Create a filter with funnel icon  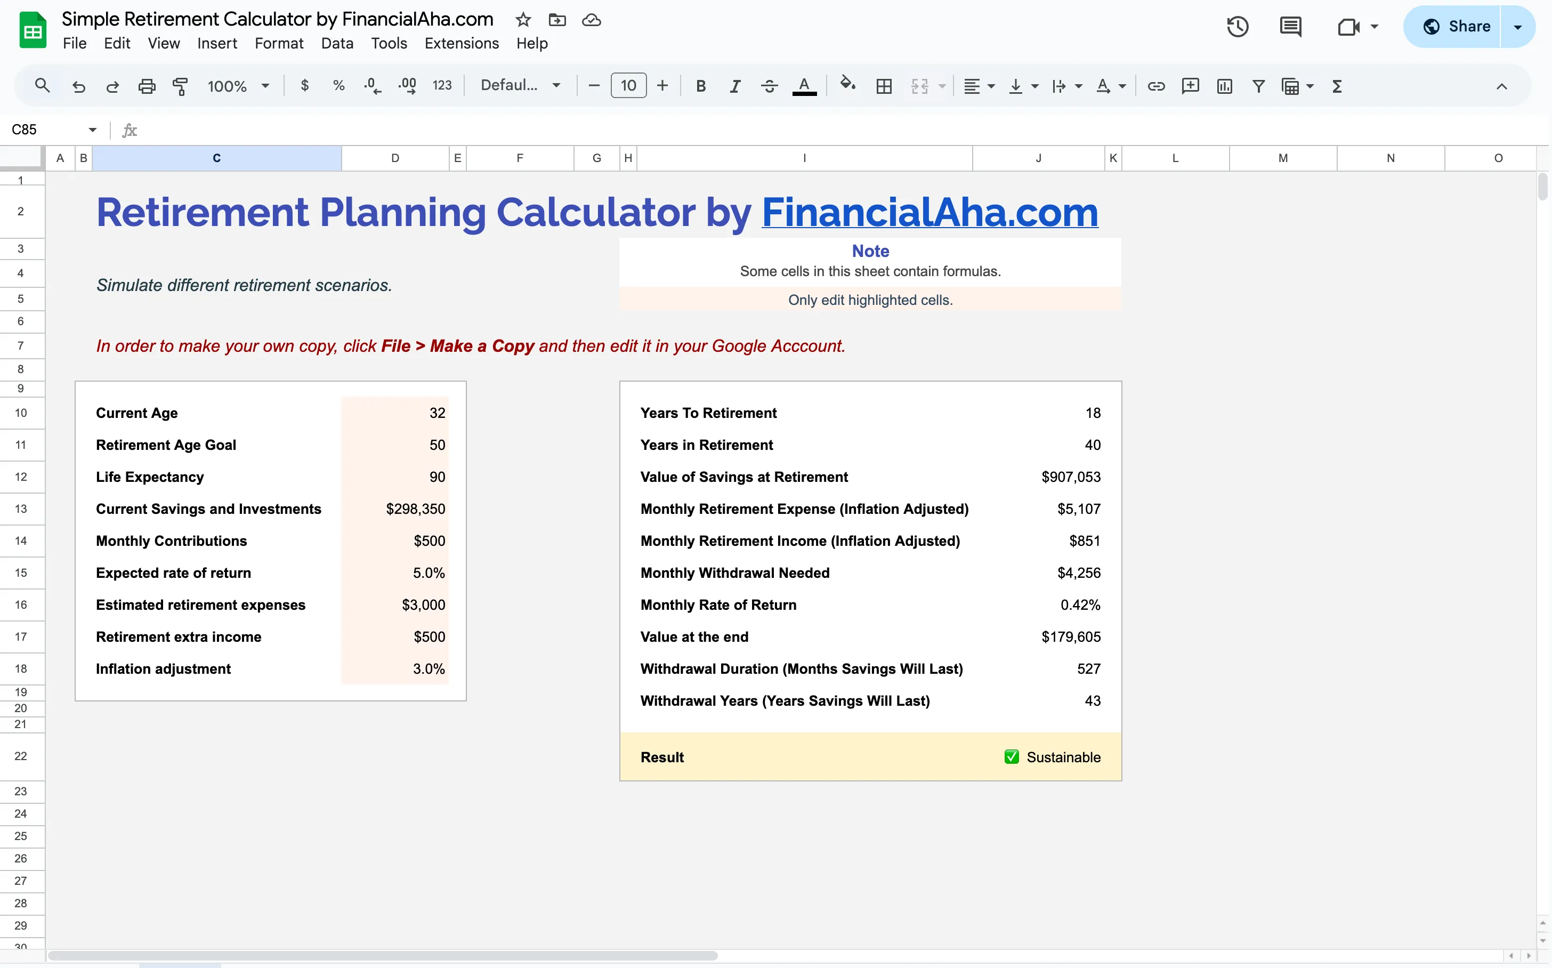coord(1258,86)
